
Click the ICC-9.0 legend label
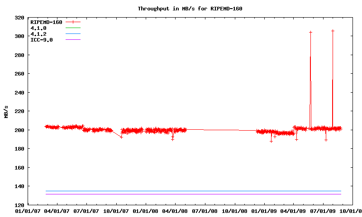[42, 40]
